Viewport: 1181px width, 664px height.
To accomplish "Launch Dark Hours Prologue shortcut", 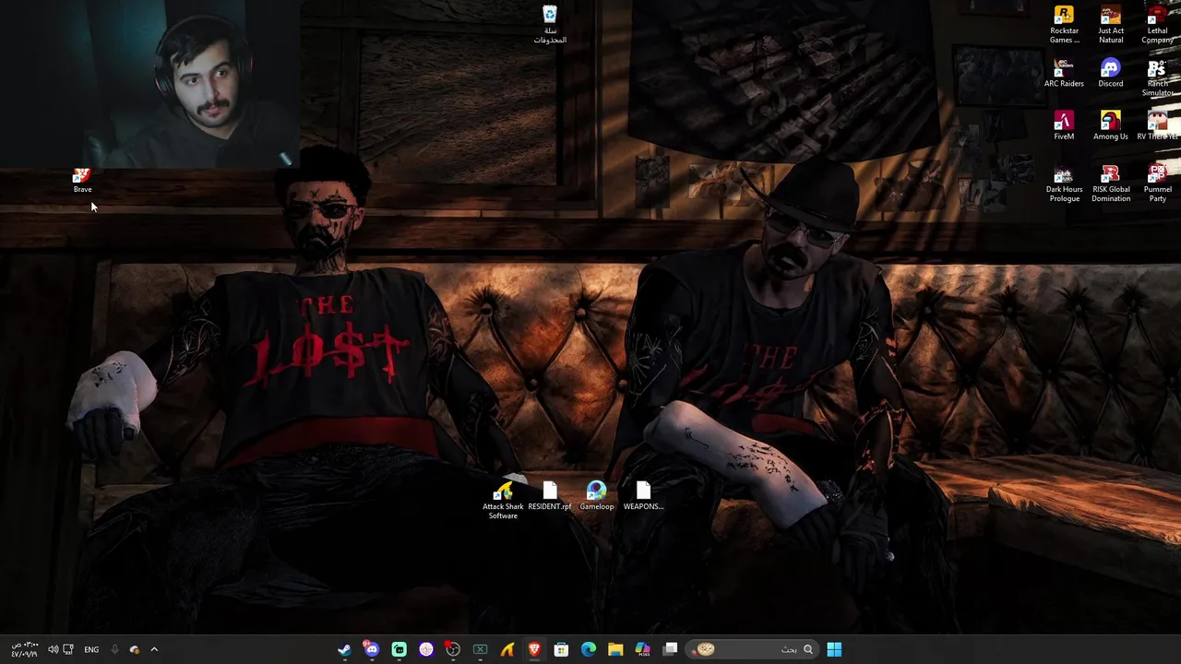I will tap(1064, 184).
